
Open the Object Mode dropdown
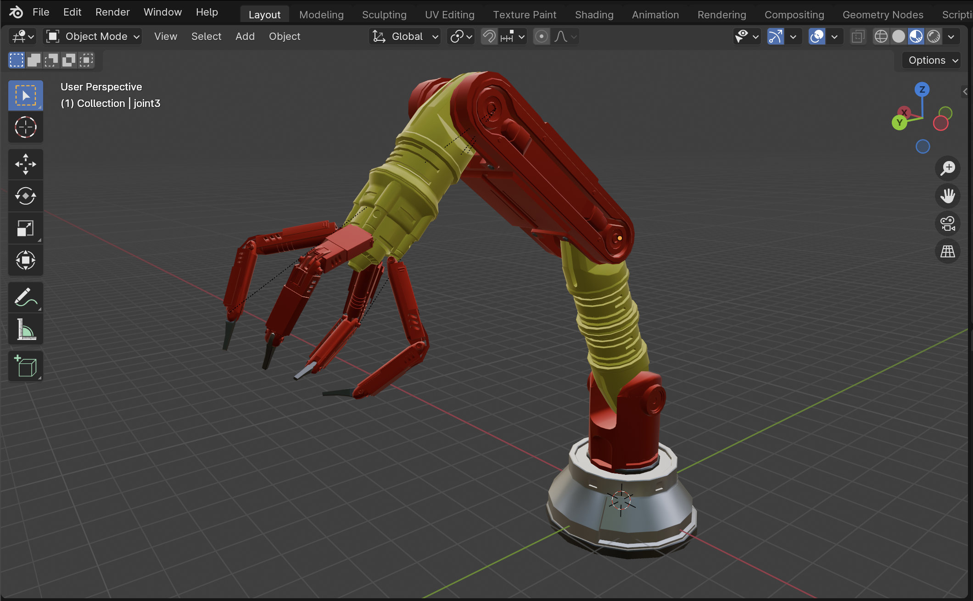pos(93,36)
